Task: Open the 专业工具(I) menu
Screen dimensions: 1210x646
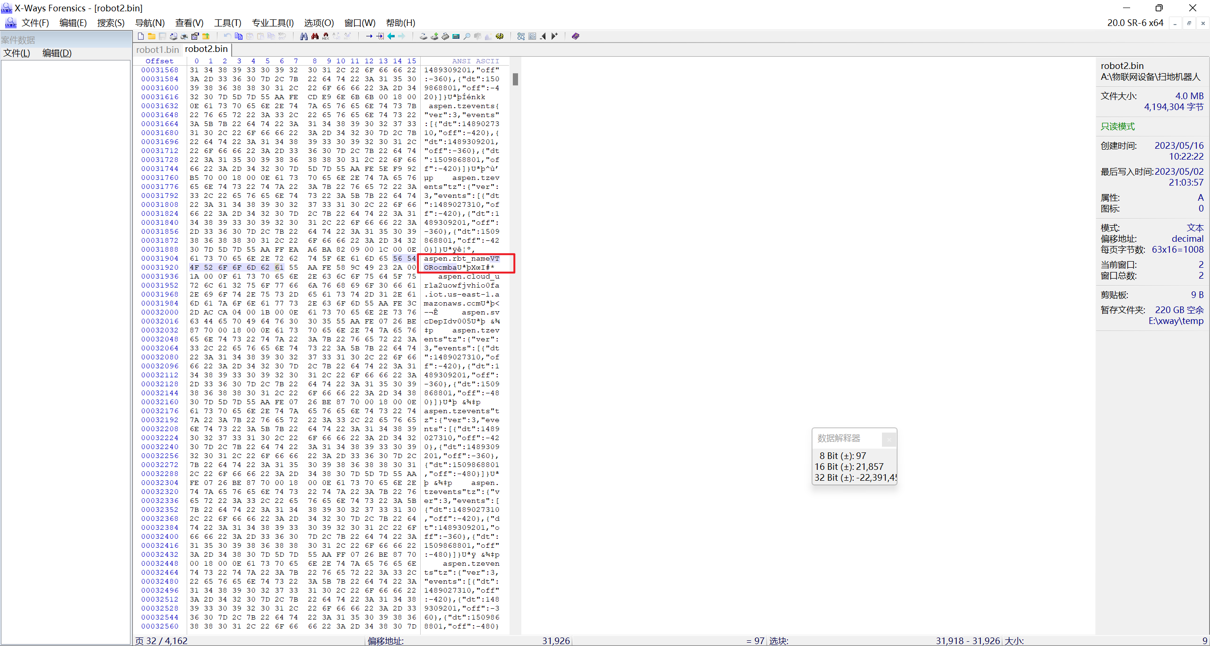Action: click(x=273, y=23)
